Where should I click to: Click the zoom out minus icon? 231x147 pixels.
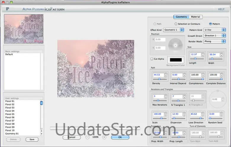coord(87,137)
